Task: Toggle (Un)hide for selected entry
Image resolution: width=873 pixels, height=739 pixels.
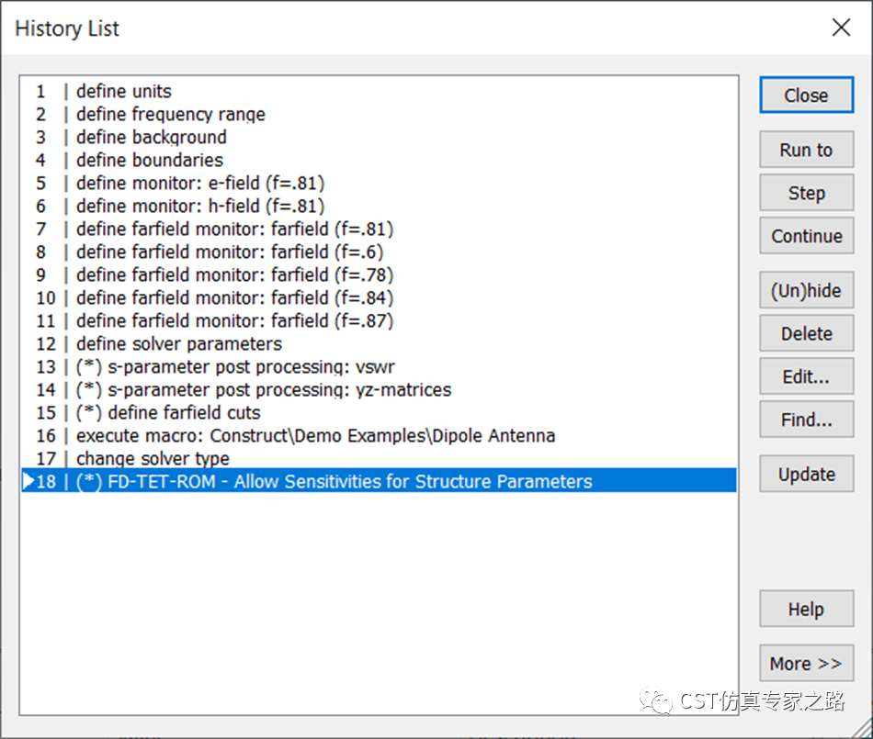Action: (x=806, y=290)
